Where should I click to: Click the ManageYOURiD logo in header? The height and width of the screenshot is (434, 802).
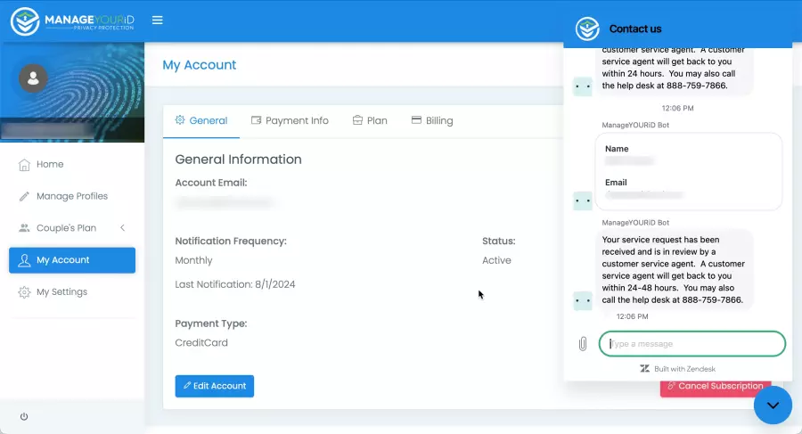coord(72,20)
